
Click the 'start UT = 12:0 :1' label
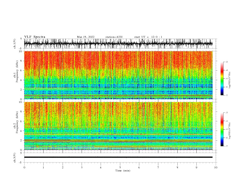click(x=148, y=37)
